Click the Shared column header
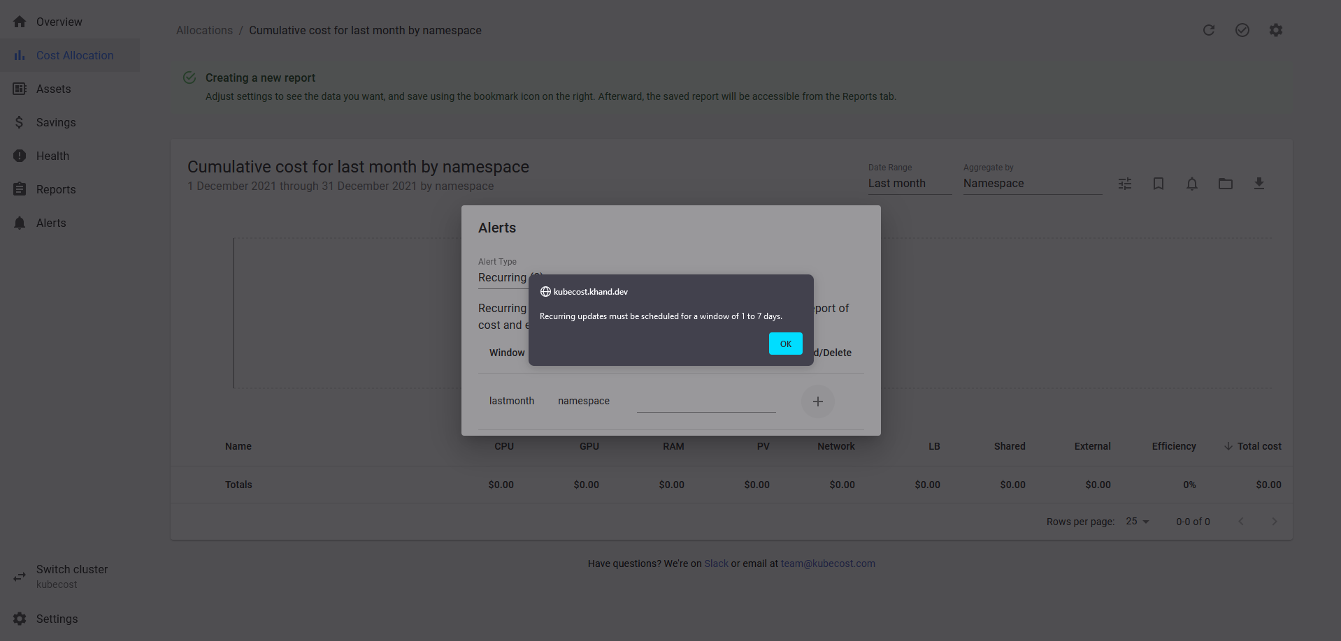 tap(1010, 446)
